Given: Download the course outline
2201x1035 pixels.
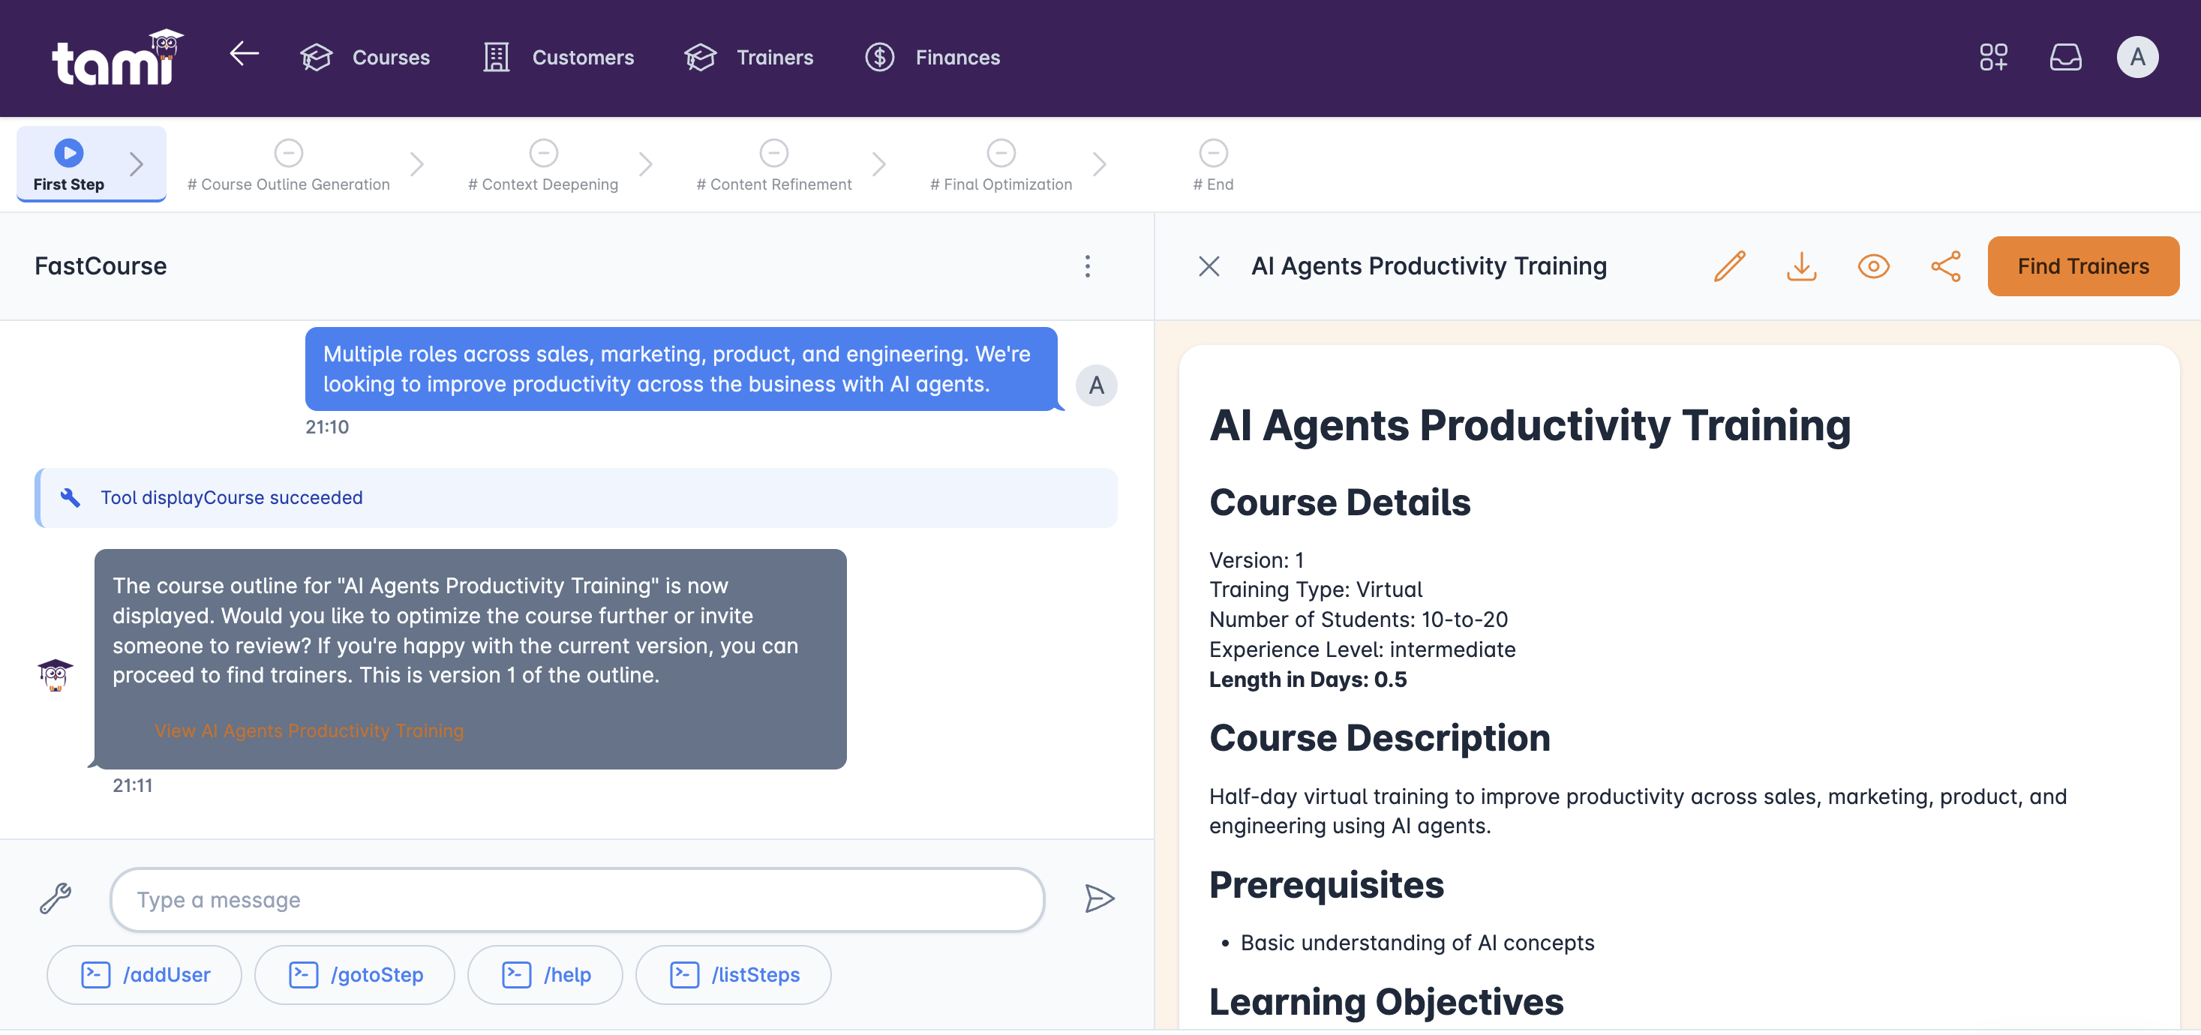Looking at the screenshot, I should pyautogui.click(x=1802, y=265).
